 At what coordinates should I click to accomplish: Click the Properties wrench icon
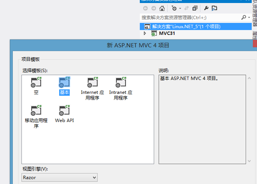click(206, 8)
